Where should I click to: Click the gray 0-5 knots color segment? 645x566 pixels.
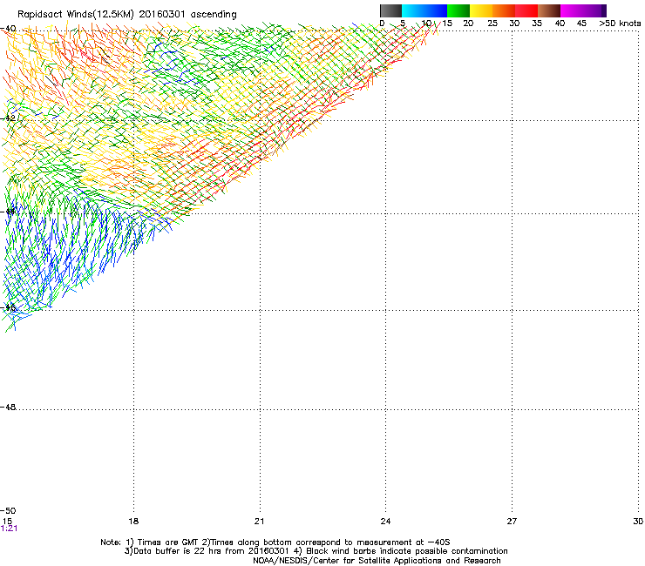point(391,10)
